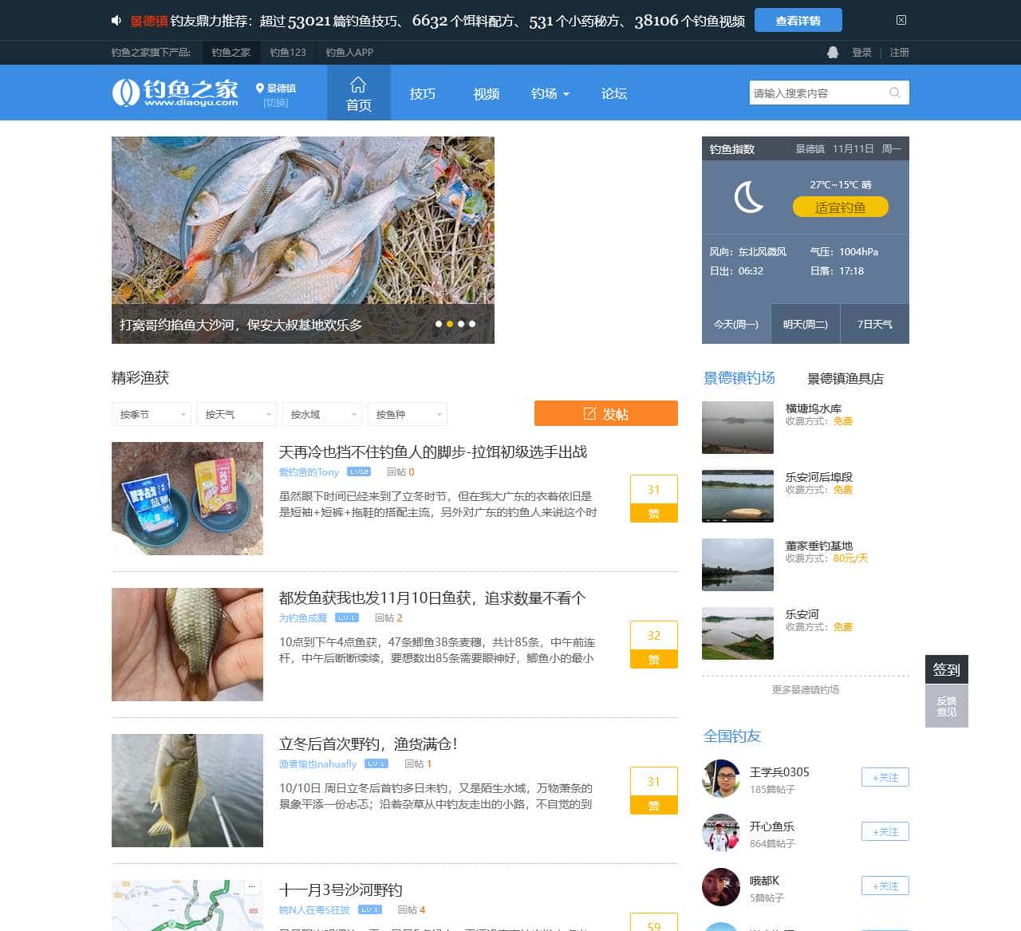
Task: Click the 钓鱼之家 site logo
Action: click(175, 93)
